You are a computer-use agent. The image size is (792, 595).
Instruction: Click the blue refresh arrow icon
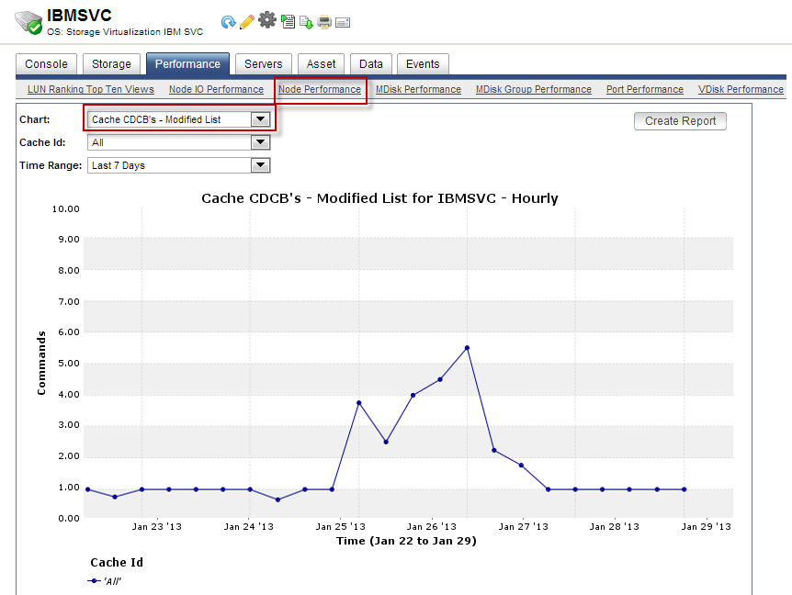coord(228,22)
